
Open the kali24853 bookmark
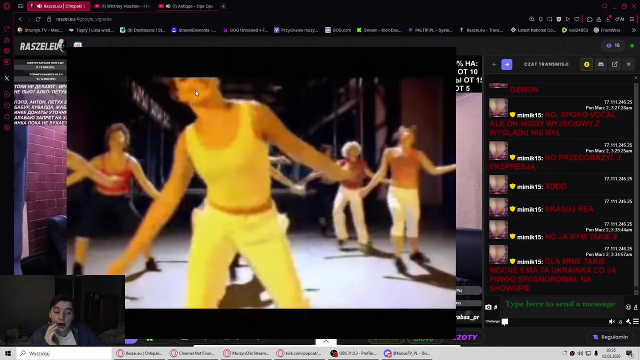575,30
